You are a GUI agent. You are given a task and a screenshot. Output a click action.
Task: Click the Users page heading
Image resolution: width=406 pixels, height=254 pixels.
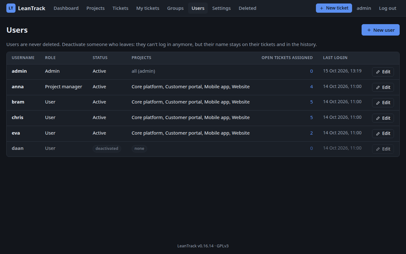click(x=17, y=30)
